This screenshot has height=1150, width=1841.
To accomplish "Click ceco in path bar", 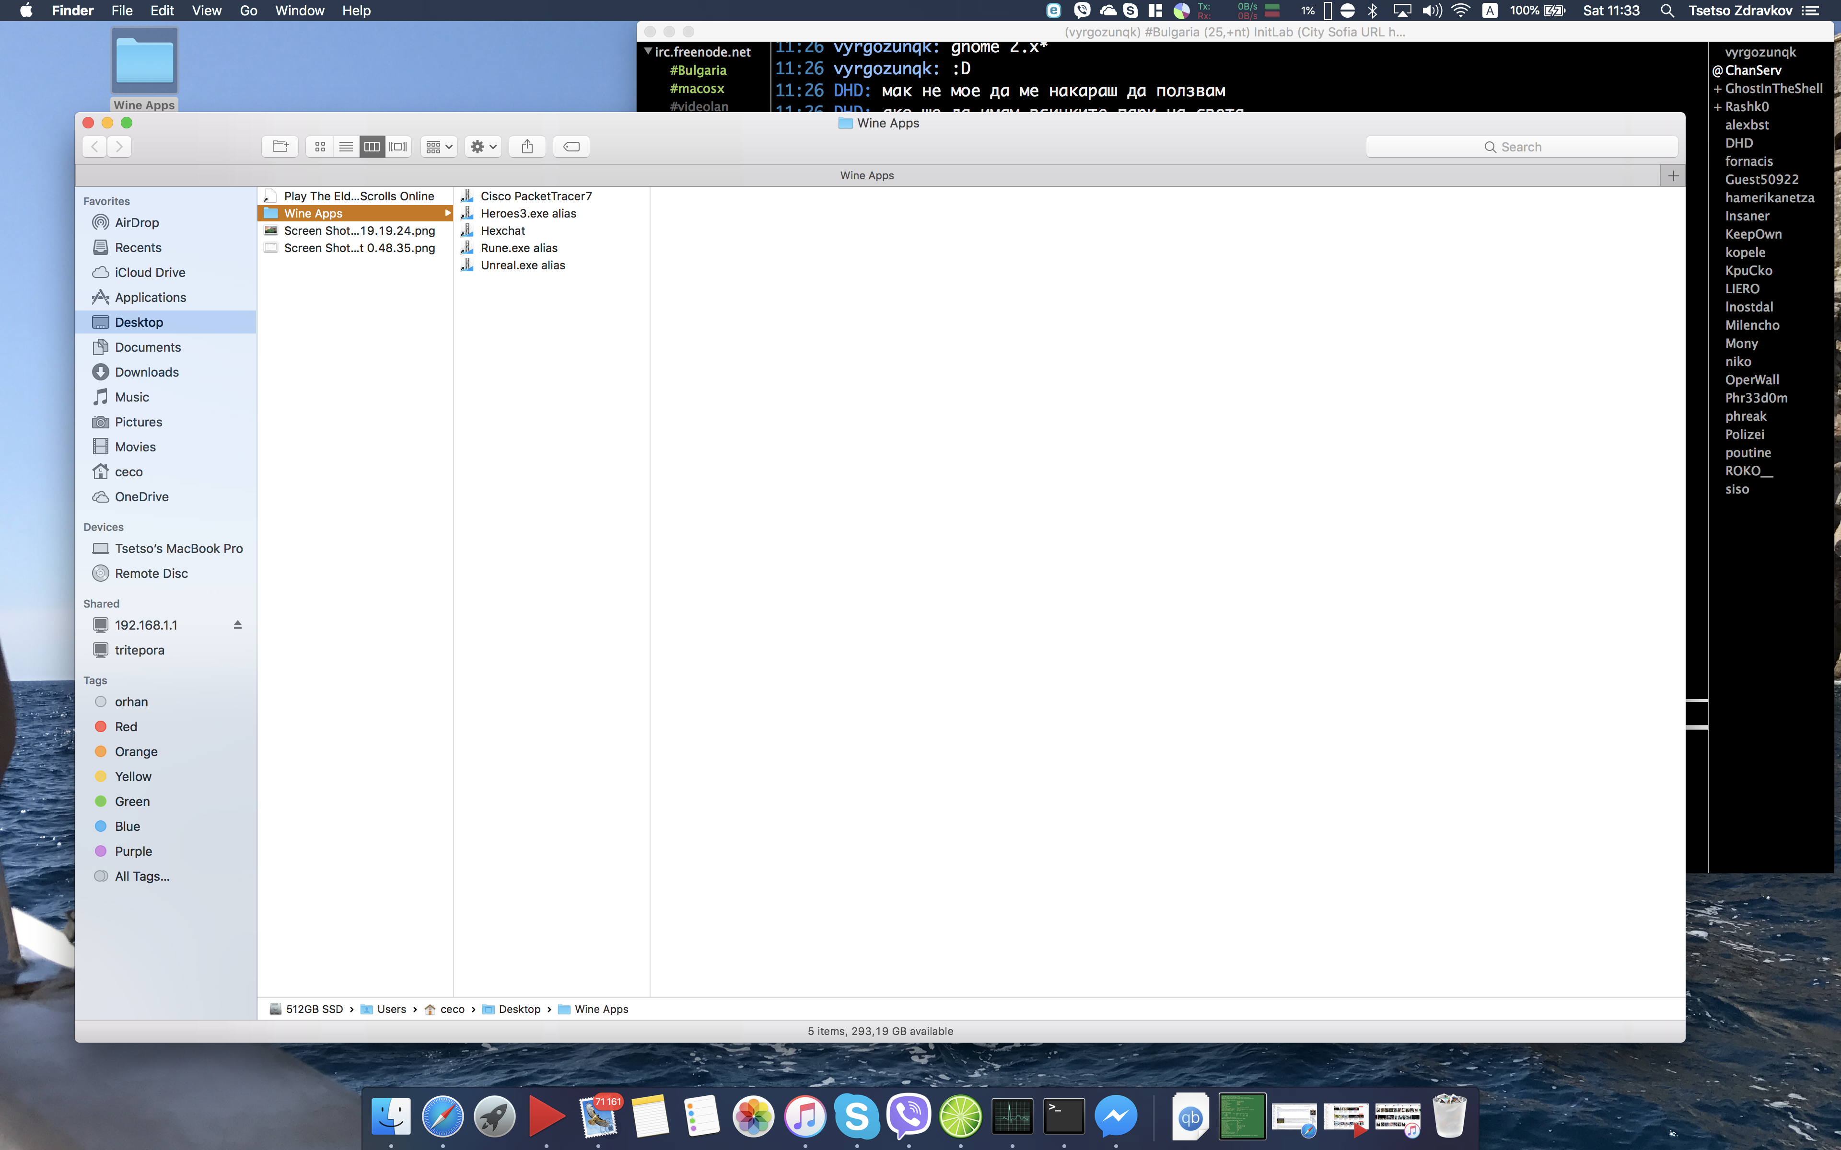I will pos(445,1009).
